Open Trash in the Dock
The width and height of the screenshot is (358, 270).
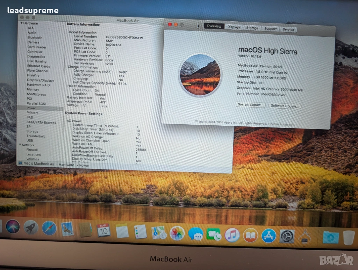click(349, 238)
